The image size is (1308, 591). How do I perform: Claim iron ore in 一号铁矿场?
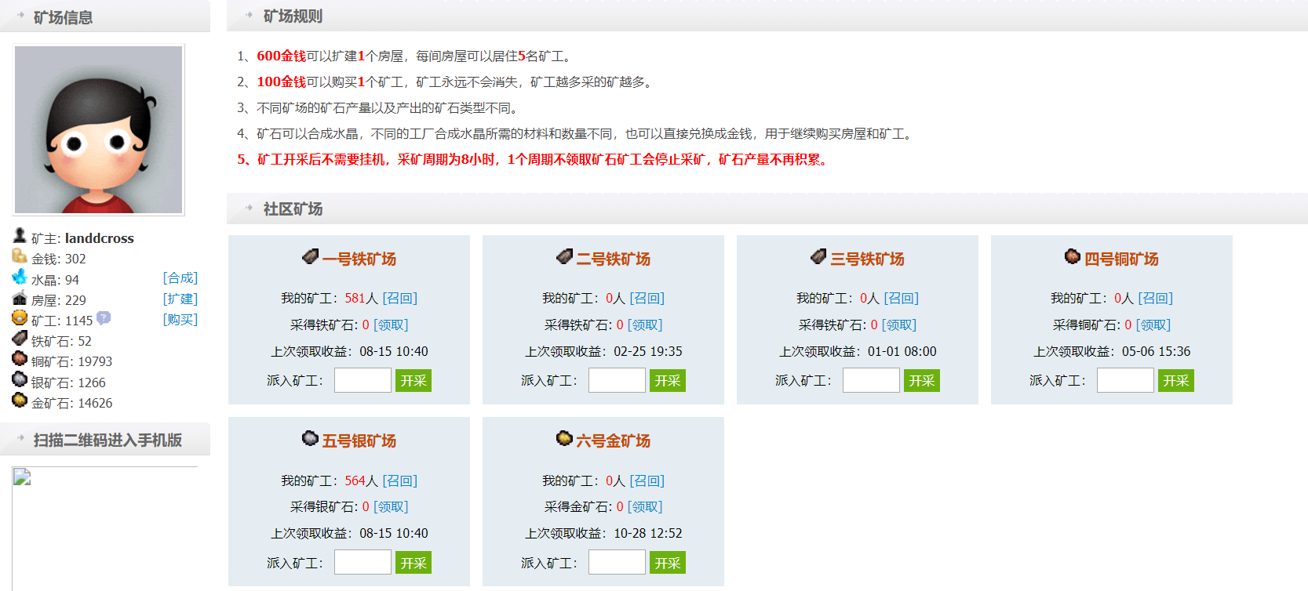tap(391, 325)
